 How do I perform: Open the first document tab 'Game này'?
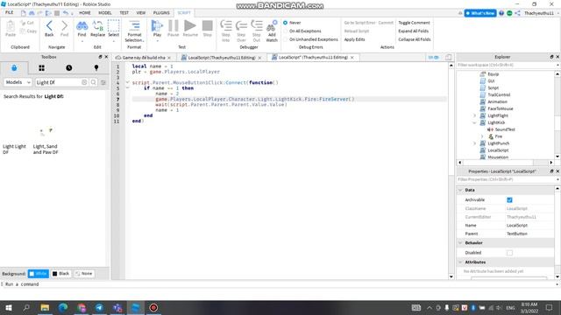point(143,58)
